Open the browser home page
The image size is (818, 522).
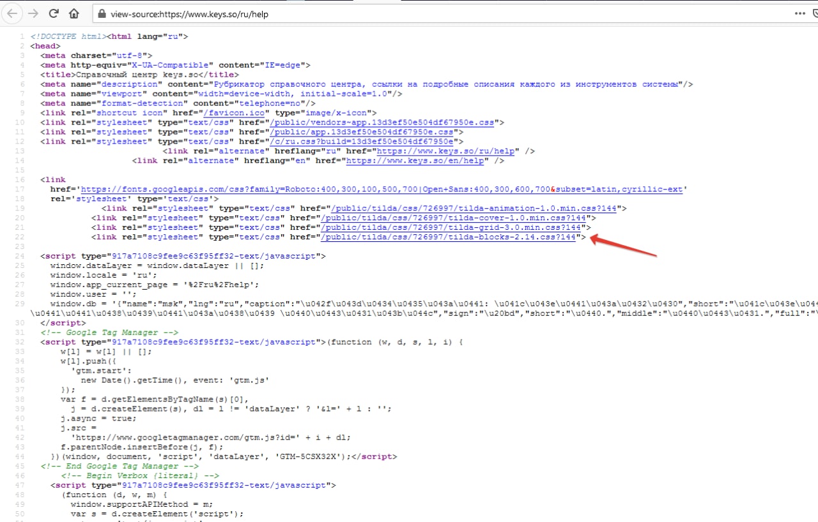coord(74,13)
